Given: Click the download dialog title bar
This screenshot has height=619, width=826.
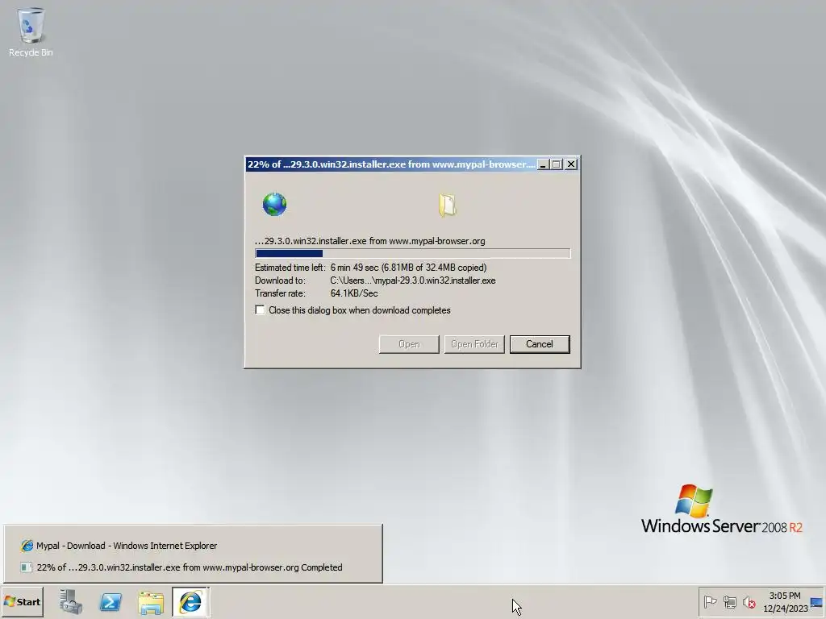Looking at the screenshot, I should point(391,164).
